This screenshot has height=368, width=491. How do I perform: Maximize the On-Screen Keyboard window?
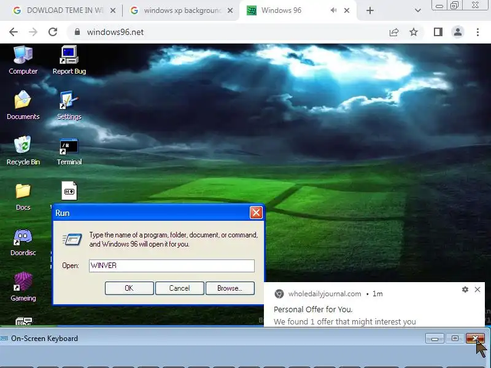point(455,339)
